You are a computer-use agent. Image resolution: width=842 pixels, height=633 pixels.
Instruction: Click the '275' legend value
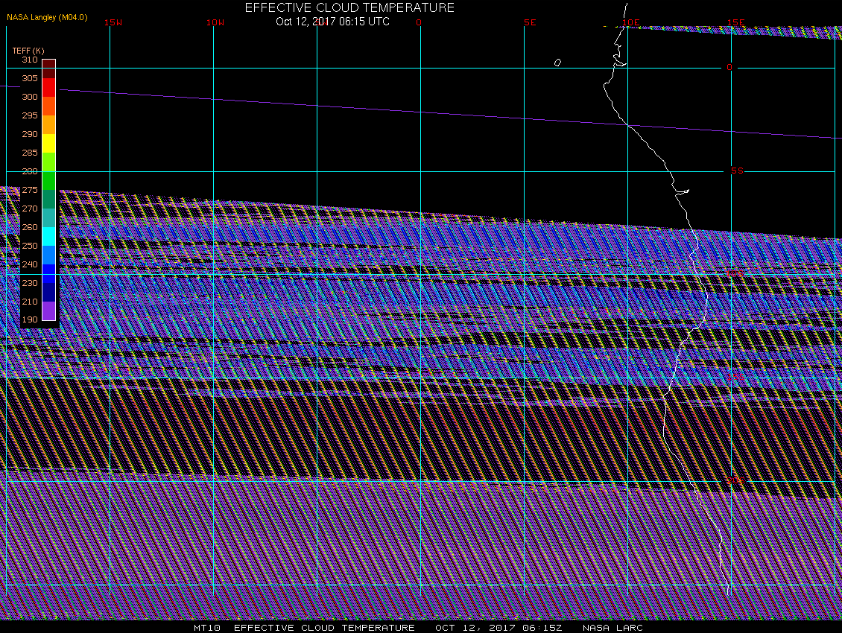[x=30, y=190]
